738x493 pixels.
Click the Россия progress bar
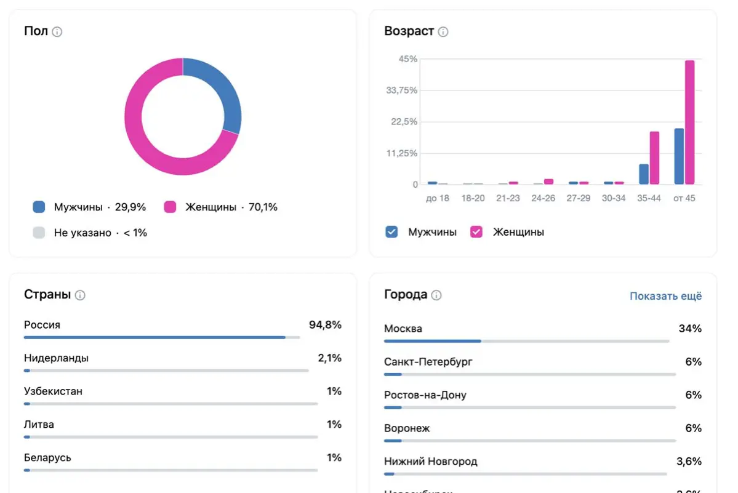point(162,337)
